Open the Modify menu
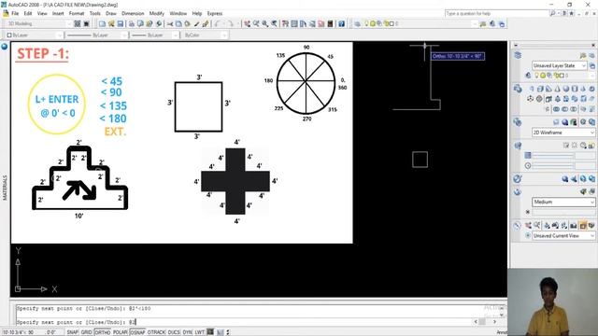This screenshot has width=598, height=336. click(156, 13)
